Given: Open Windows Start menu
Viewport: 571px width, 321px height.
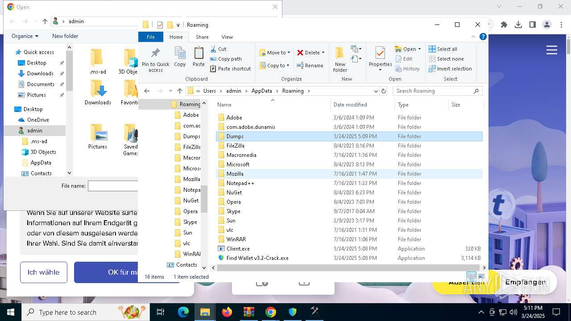Looking at the screenshot, I should coord(10,312).
